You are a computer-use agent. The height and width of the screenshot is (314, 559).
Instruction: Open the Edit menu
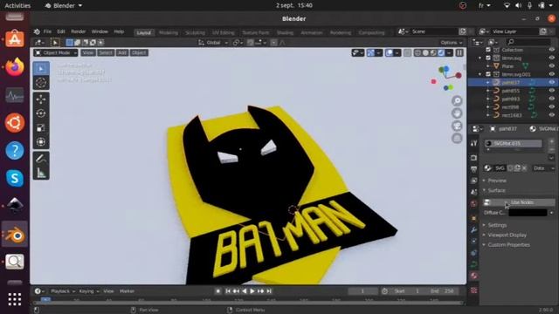61,31
